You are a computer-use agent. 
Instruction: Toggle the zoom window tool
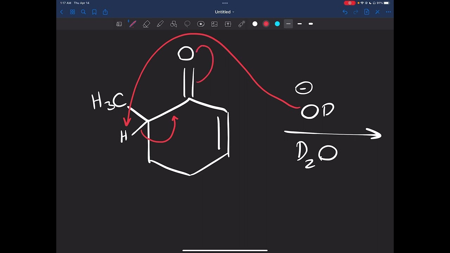(x=119, y=24)
